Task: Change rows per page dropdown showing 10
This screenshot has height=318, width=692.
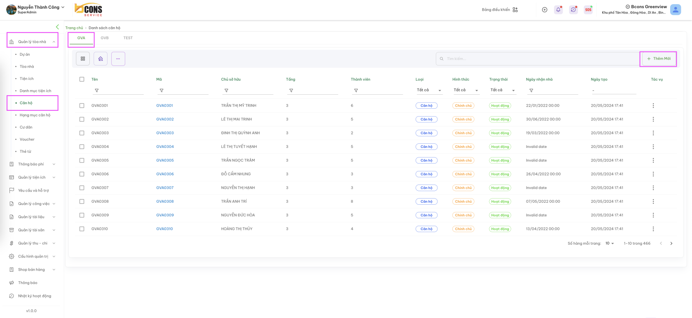Action: (x=610, y=243)
